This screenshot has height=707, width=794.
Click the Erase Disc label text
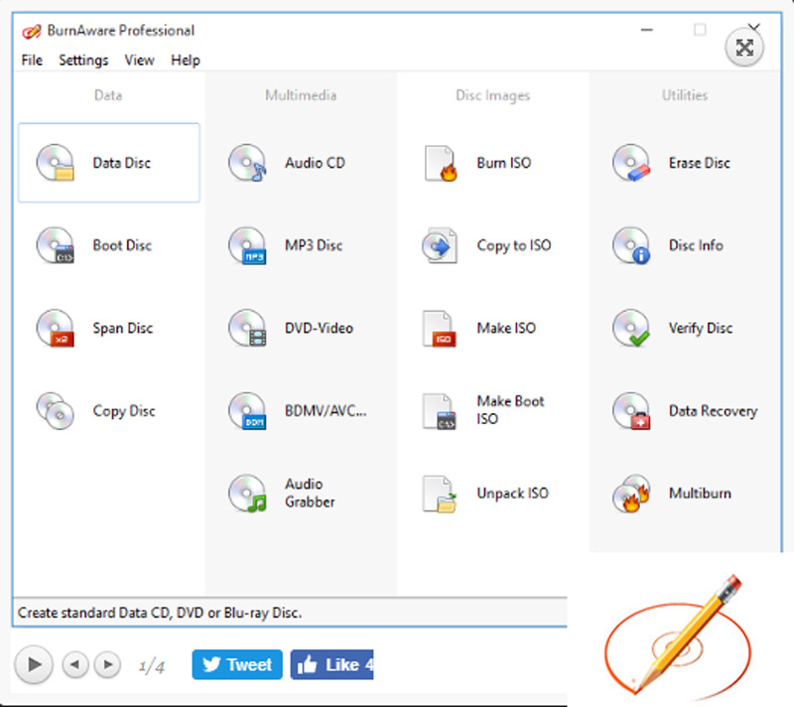coord(700,163)
